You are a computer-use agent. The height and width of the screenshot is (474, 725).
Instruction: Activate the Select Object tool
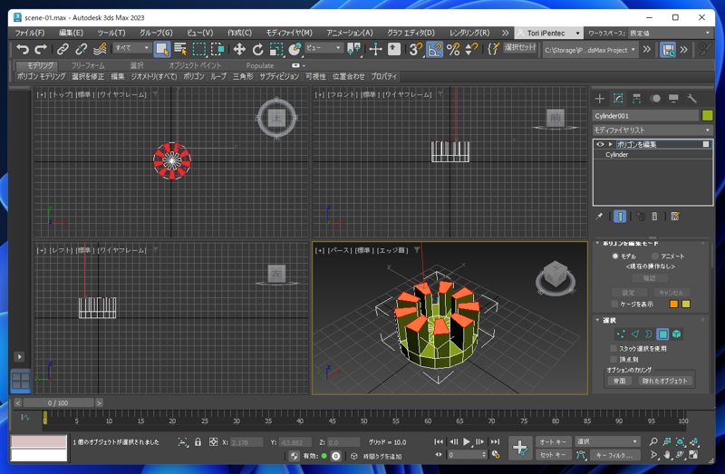(162, 49)
